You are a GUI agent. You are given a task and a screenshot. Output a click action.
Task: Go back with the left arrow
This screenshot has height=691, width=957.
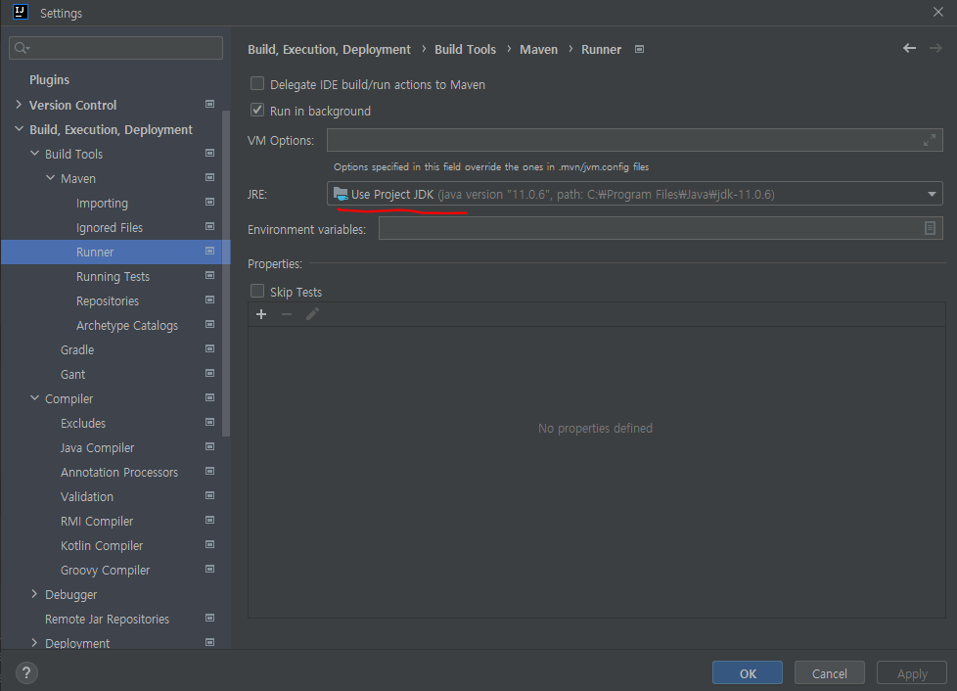[x=909, y=48]
